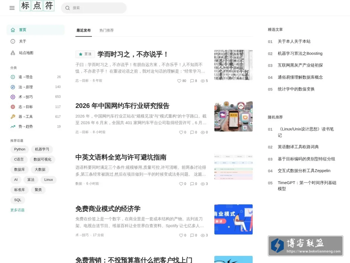Click the search magnifier icon
Viewport: 350px width, 263px height.
(68, 8)
